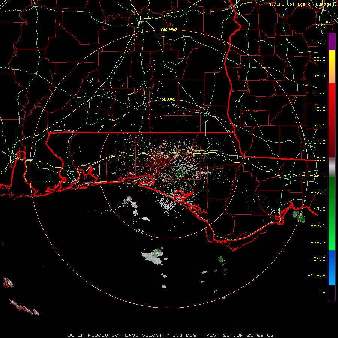
Task: Select the -63.1 legend value
Action: point(318,226)
